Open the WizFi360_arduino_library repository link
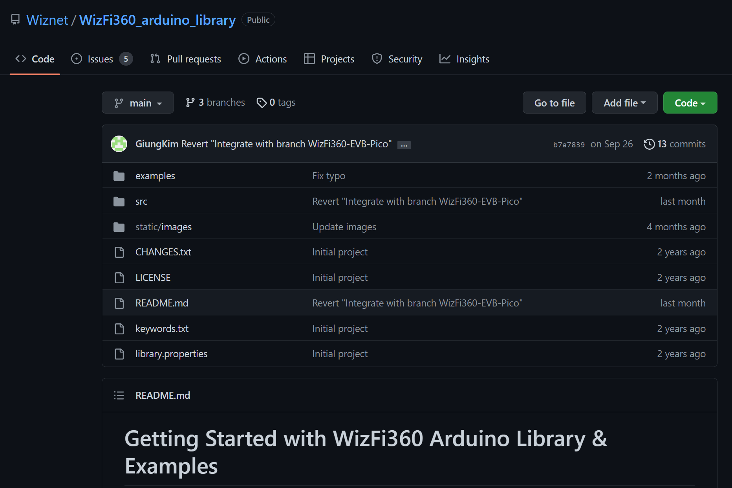This screenshot has width=732, height=488. (x=157, y=20)
